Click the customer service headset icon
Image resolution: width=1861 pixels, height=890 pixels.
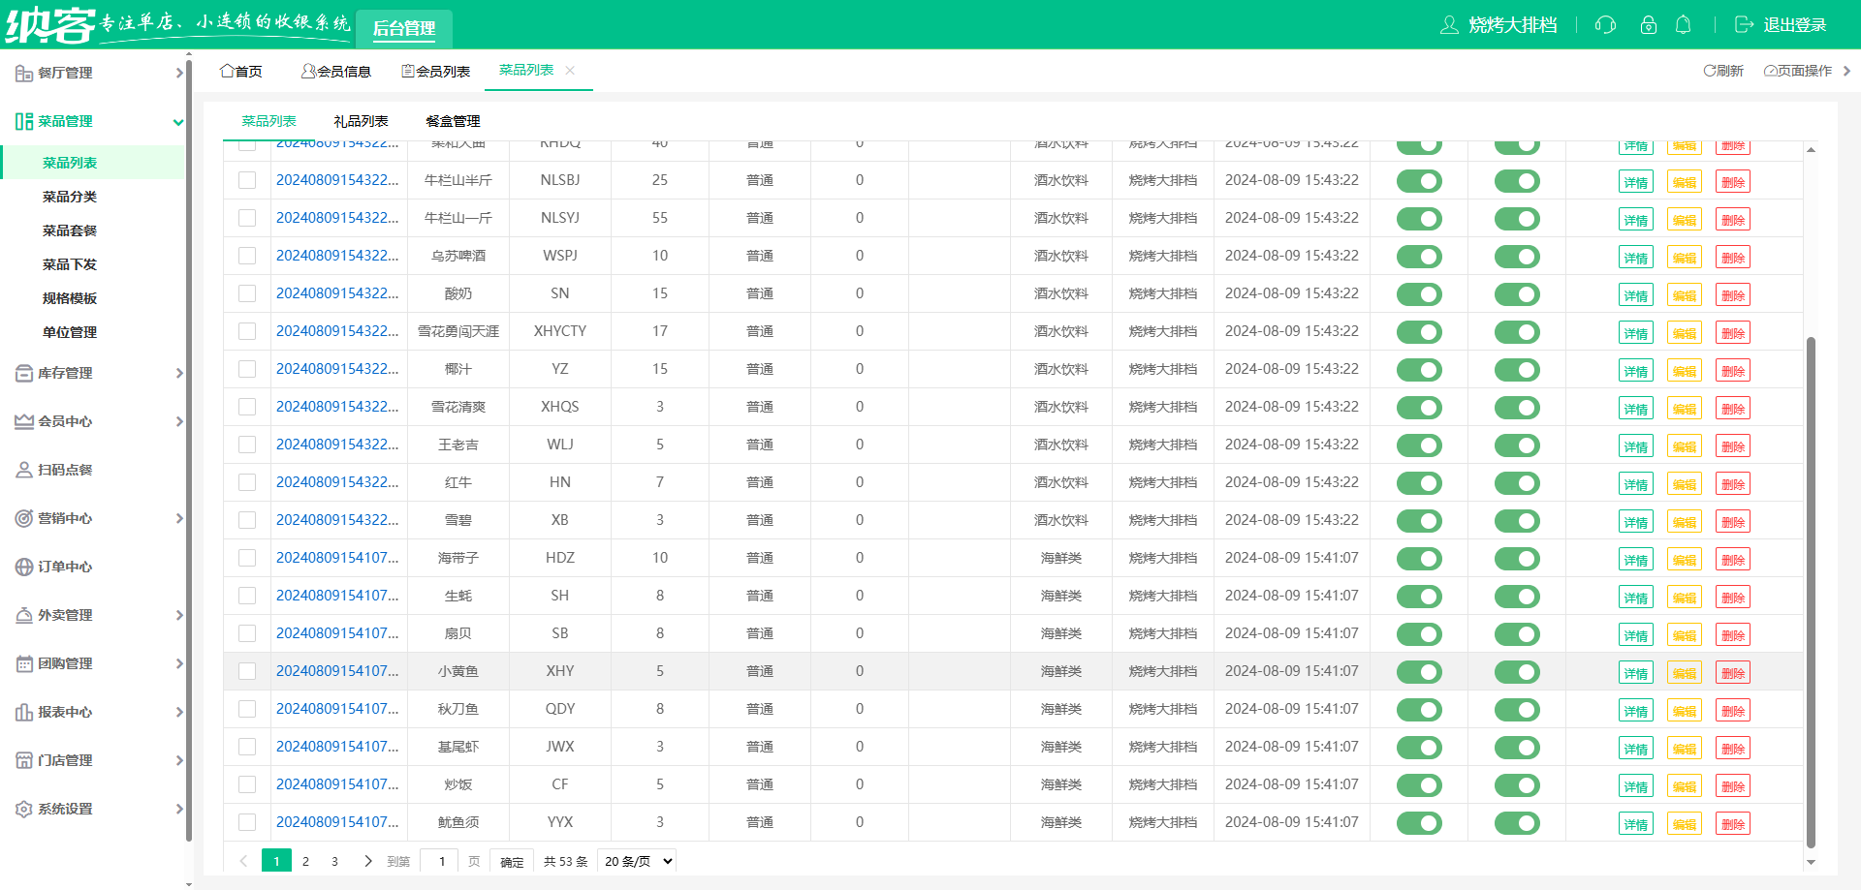(1605, 25)
